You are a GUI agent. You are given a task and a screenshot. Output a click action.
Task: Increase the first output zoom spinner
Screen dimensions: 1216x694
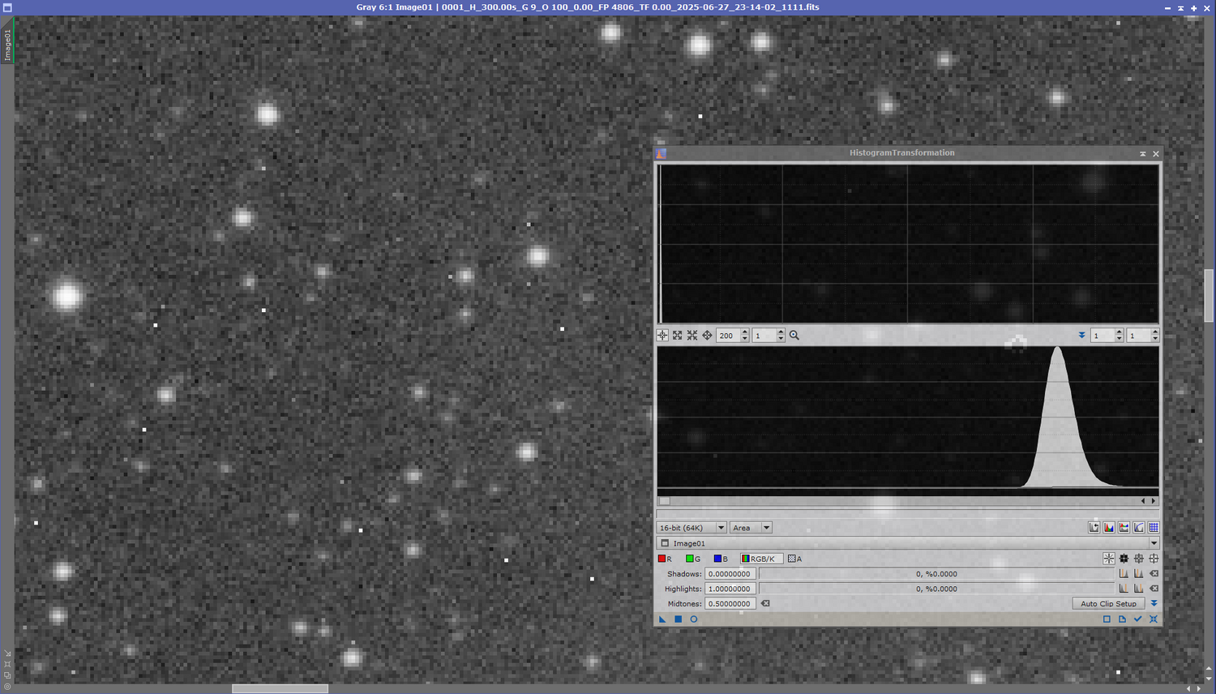click(x=1120, y=332)
